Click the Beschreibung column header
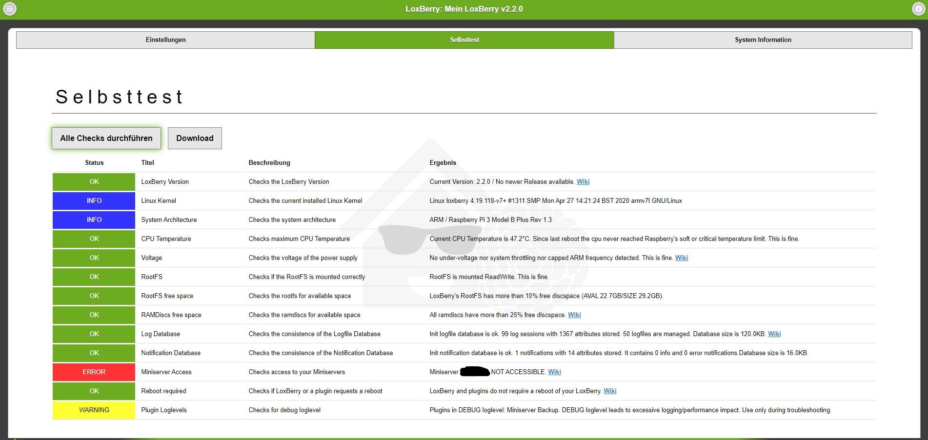 pos(269,163)
